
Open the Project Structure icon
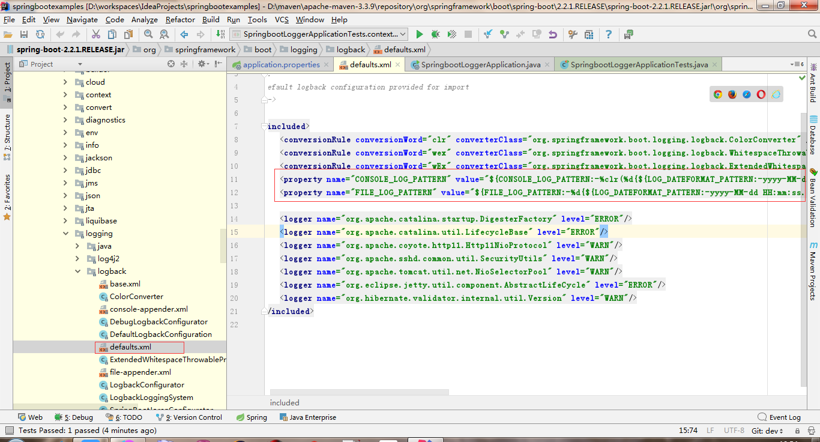click(589, 34)
